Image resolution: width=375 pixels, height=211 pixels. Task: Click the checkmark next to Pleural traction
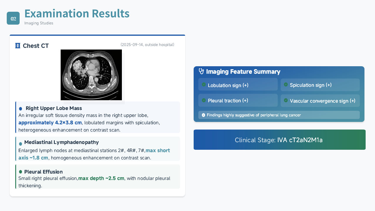[x=204, y=100]
